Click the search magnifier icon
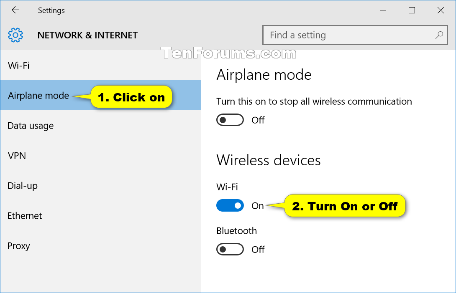The height and width of the screenshot is (293, 456). point(439,35)
